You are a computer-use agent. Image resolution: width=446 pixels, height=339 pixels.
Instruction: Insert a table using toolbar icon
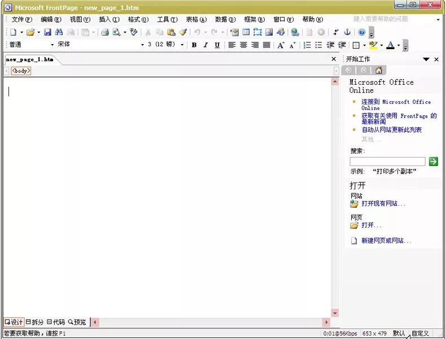click(246, 32)
